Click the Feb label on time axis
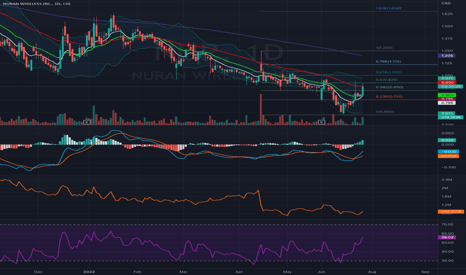 point(137,271)
